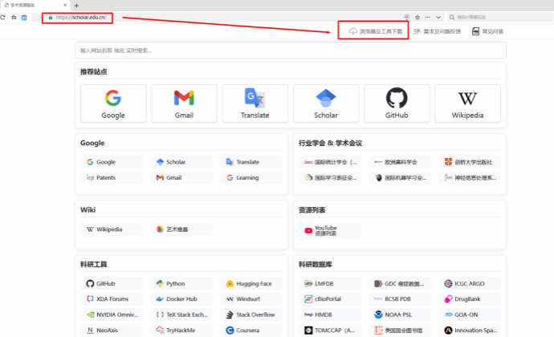Expand the chevron dropdown in the address bar

(x=438, y=18)
